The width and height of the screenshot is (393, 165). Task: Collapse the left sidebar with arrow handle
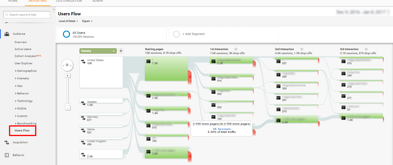(54, 10)
